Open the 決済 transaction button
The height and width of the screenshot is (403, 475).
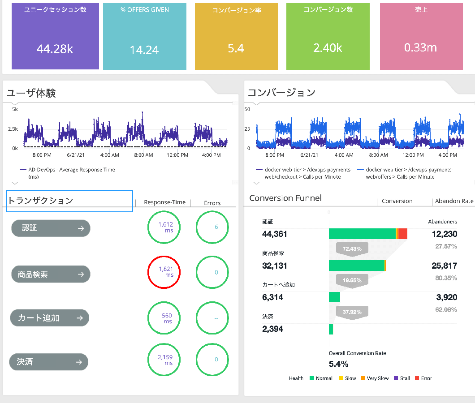(49, 362)
